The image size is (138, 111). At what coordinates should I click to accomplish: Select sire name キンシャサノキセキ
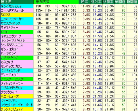click(13, 41)
